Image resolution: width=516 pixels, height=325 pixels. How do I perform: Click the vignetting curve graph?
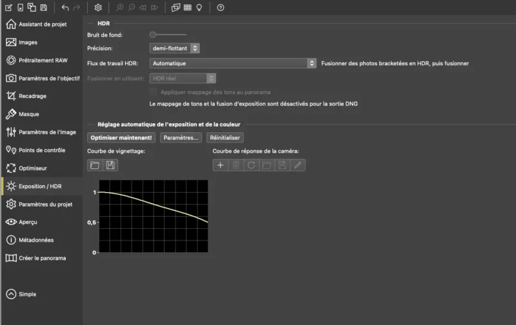click(x=154, y=216)
